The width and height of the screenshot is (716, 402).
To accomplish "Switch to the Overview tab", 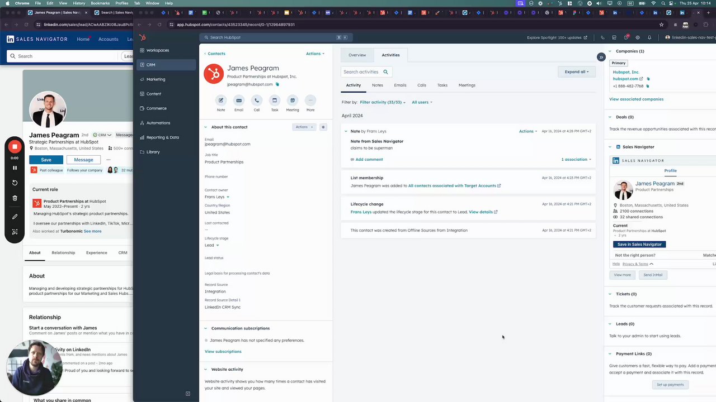I will point(357,55).
